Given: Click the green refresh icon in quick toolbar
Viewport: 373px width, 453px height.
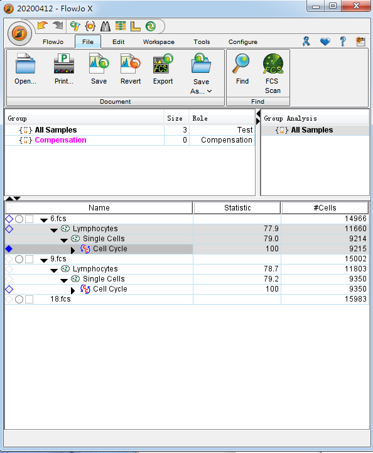Looking at the screenshot, I should coord(151,26).
